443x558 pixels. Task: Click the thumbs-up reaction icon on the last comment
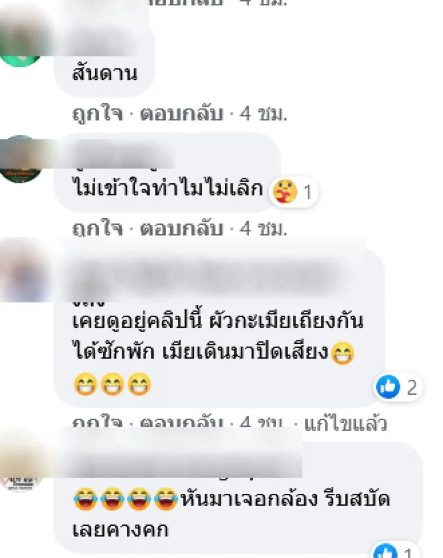pyautogui.click(x=385, y=551)
